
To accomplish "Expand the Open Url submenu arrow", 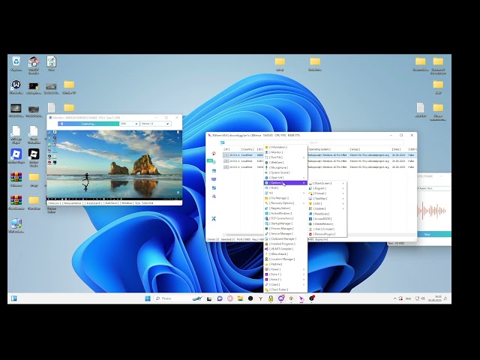I will coord(304,178).
